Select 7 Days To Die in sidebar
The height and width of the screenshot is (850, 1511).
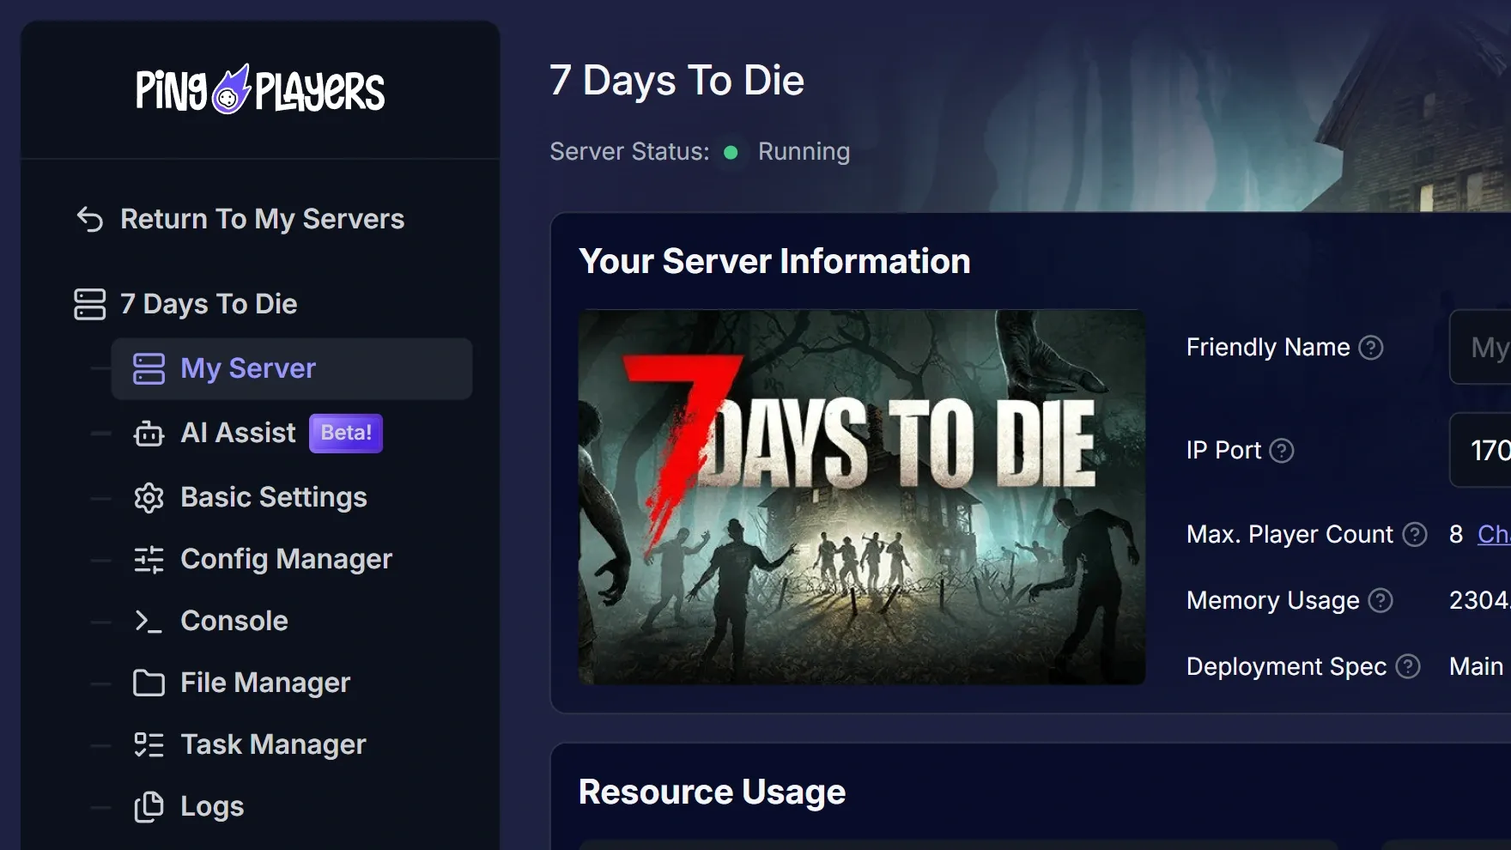point(209,304)
